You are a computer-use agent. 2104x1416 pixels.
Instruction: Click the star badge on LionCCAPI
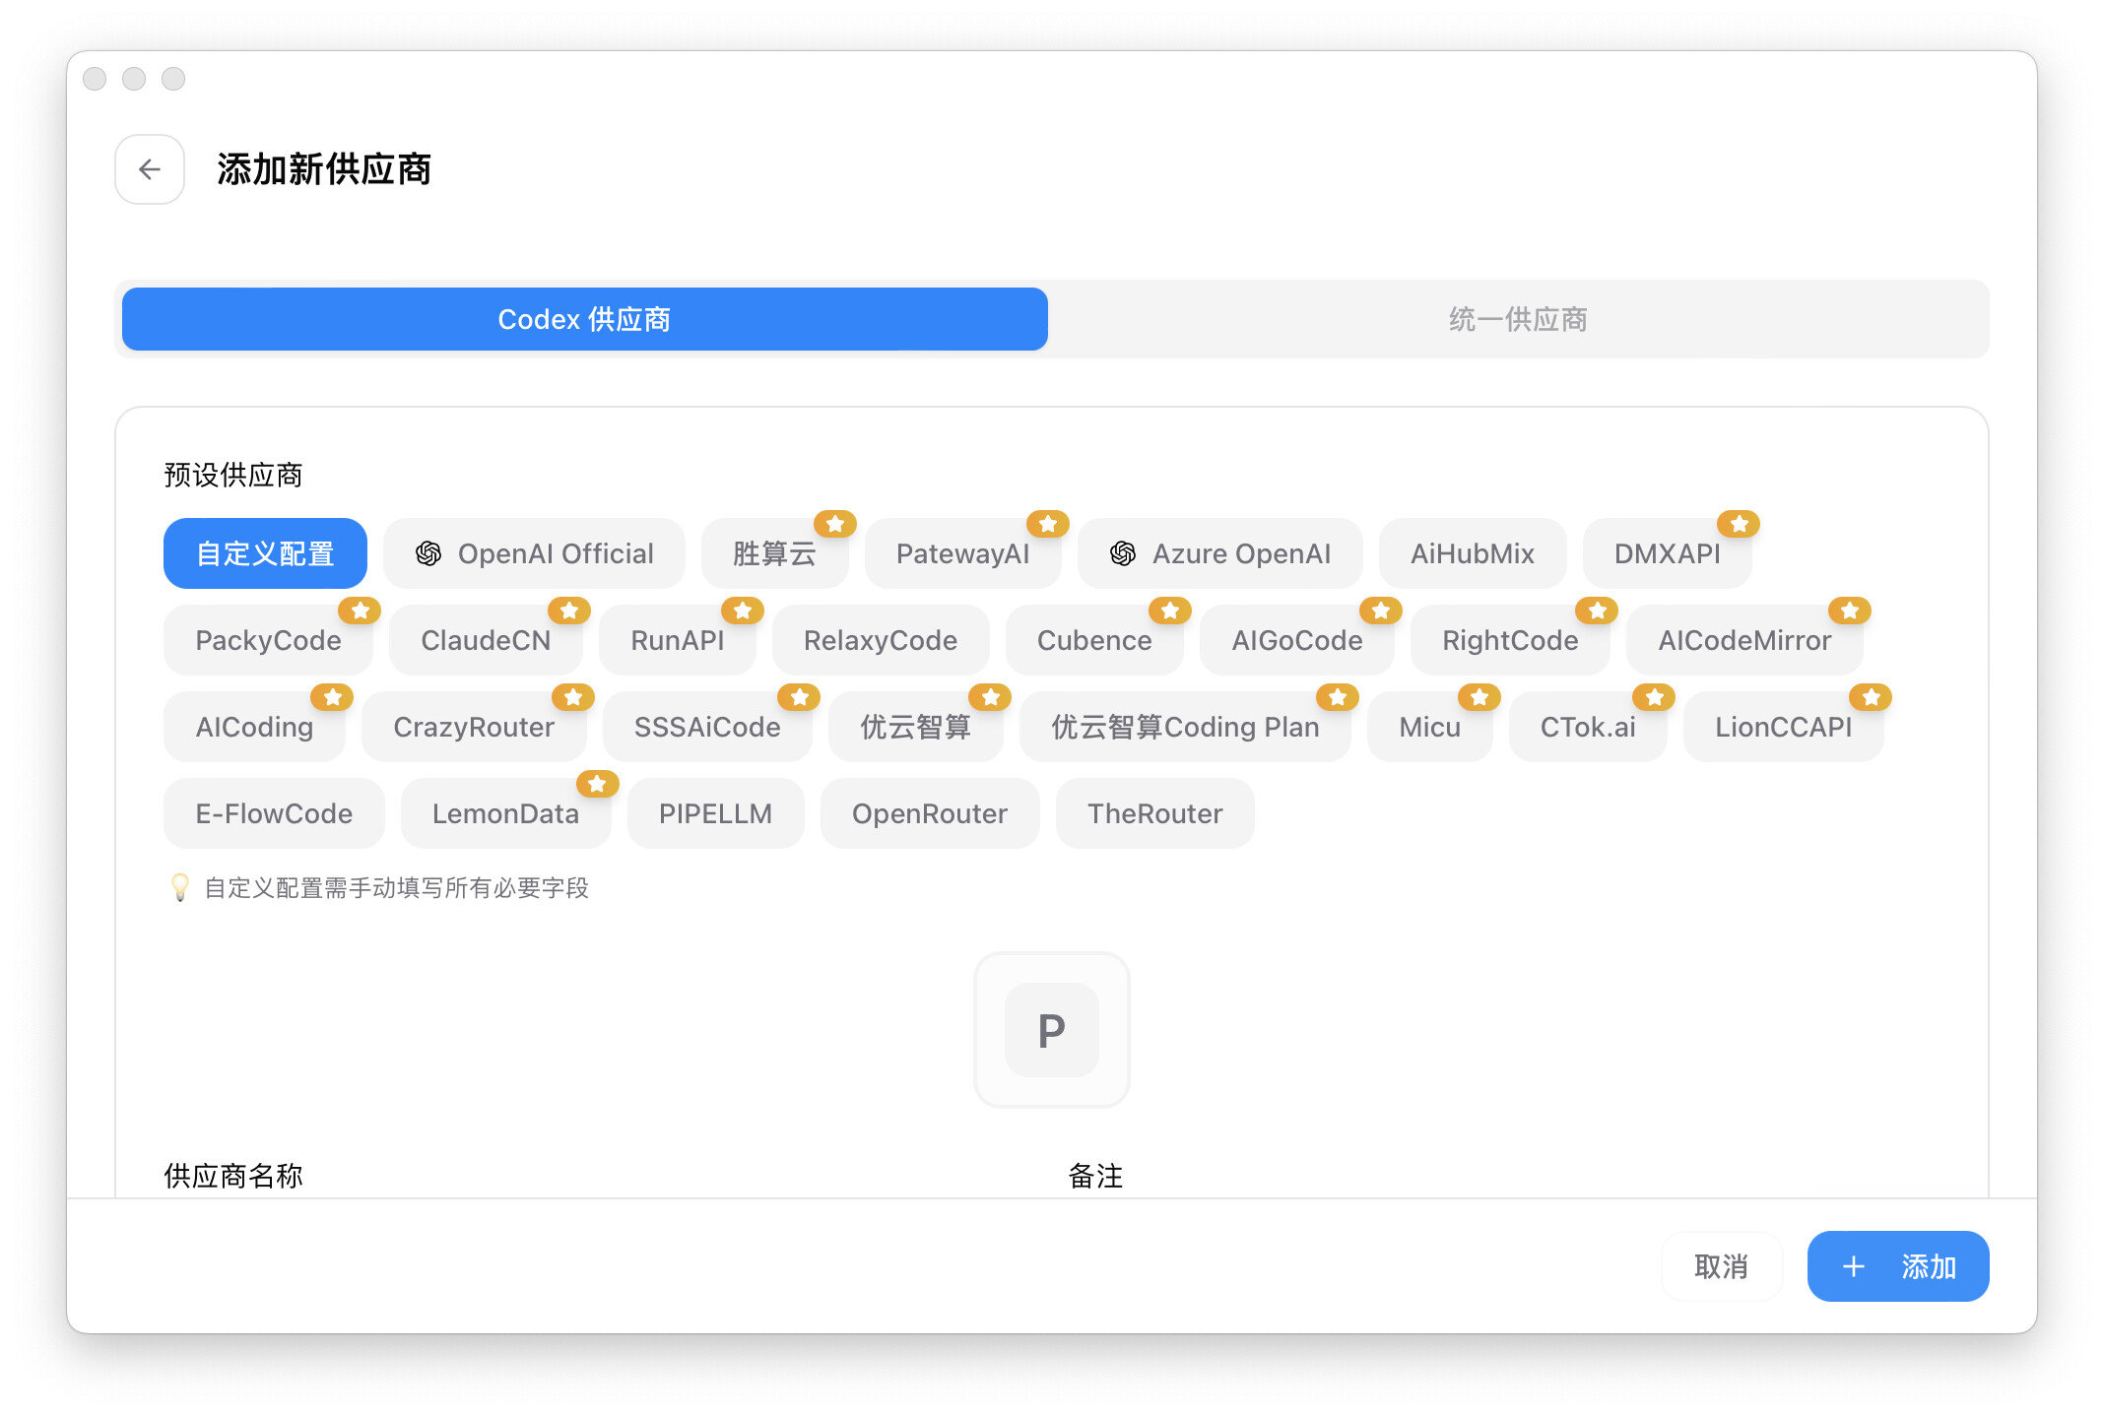click(x=1871, y=697)
